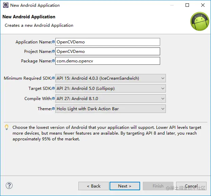The height and width of the screenshot is (196, 211).
Task: Click the info icon beside Application Name
Action: pyautogui.click(x=53, y=42)
